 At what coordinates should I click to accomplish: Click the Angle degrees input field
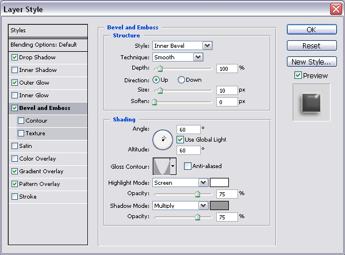pos(189,130)
